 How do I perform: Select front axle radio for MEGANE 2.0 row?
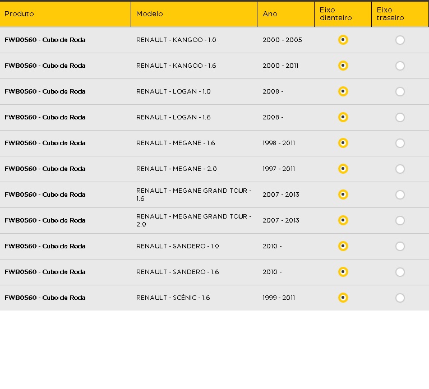(x=343, y=169)
